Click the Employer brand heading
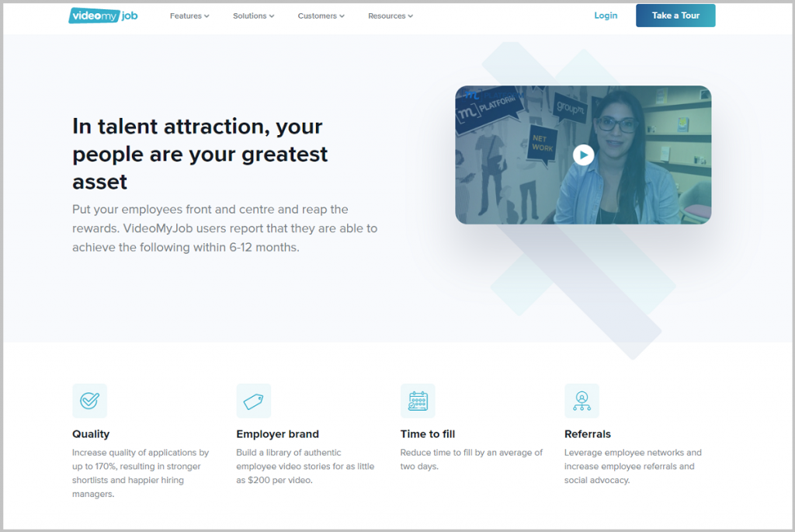The width and height of the screenshot is (795, 532). click(277, 434)
